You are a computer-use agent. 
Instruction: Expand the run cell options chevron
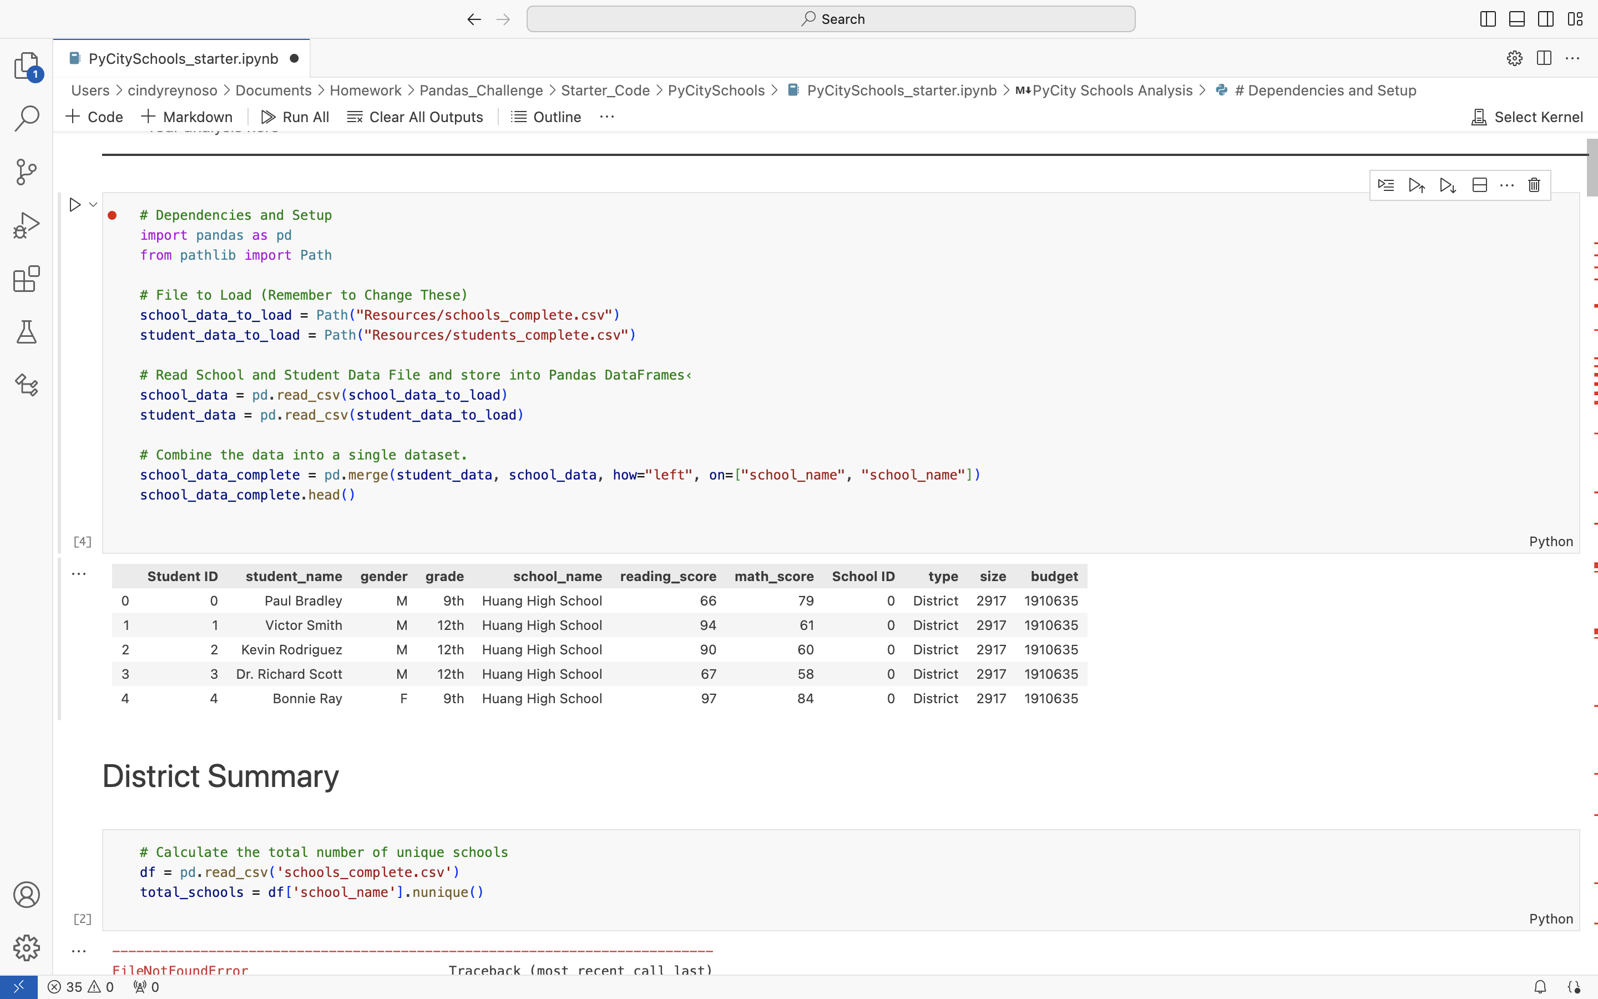click(93, 205)
